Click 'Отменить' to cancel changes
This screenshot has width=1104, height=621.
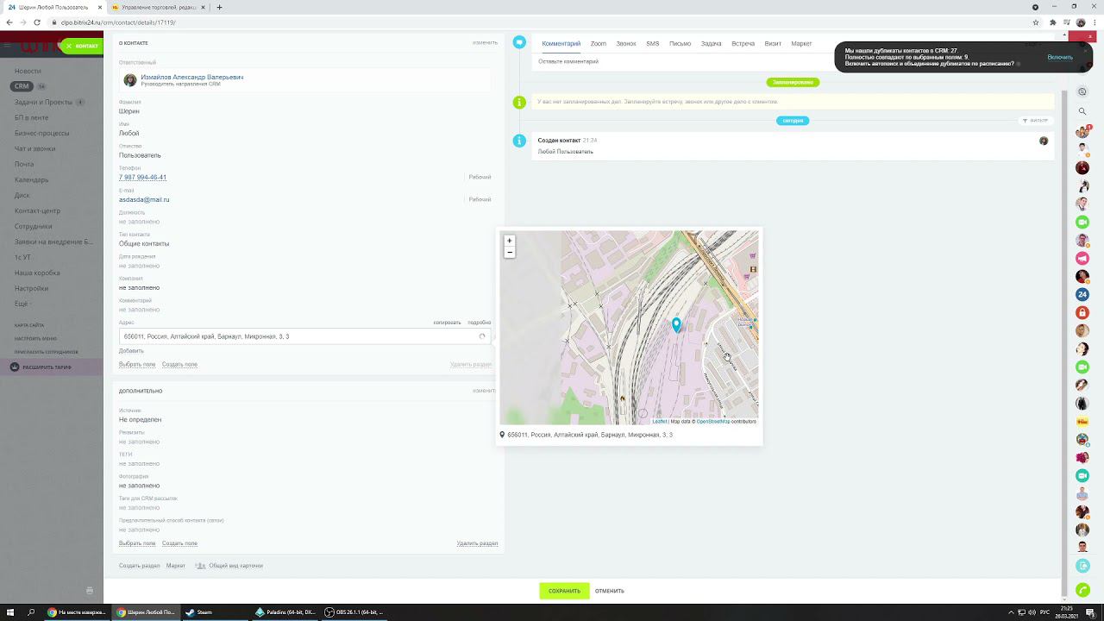610,591
